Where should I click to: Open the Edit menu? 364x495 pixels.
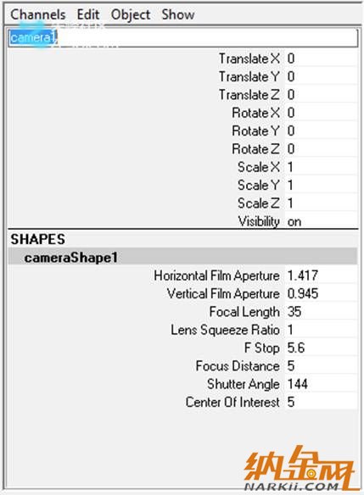pyautogui.click(x=88, y=14)
